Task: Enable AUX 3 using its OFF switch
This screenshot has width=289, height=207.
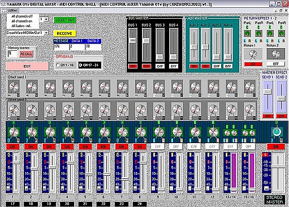Action: [x=217, y=66]
